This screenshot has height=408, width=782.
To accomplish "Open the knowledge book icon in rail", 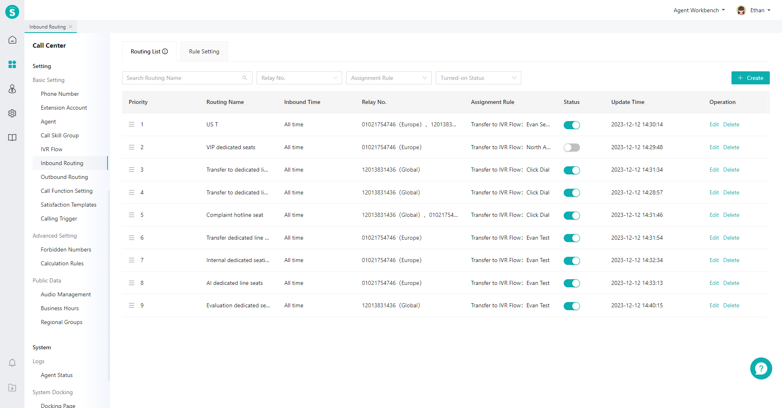I will (12, 138).
